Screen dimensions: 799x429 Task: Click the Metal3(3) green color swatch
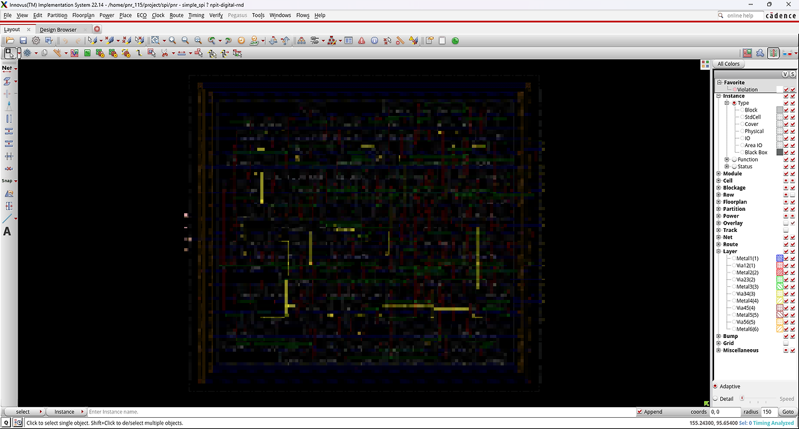(780, 287)
